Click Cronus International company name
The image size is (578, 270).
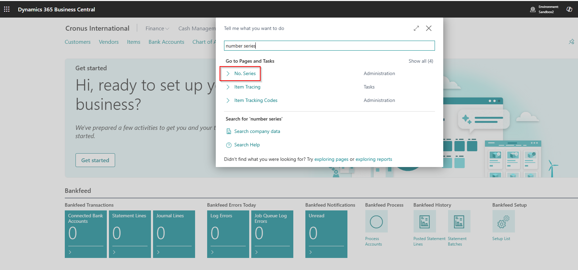point(98,28)
